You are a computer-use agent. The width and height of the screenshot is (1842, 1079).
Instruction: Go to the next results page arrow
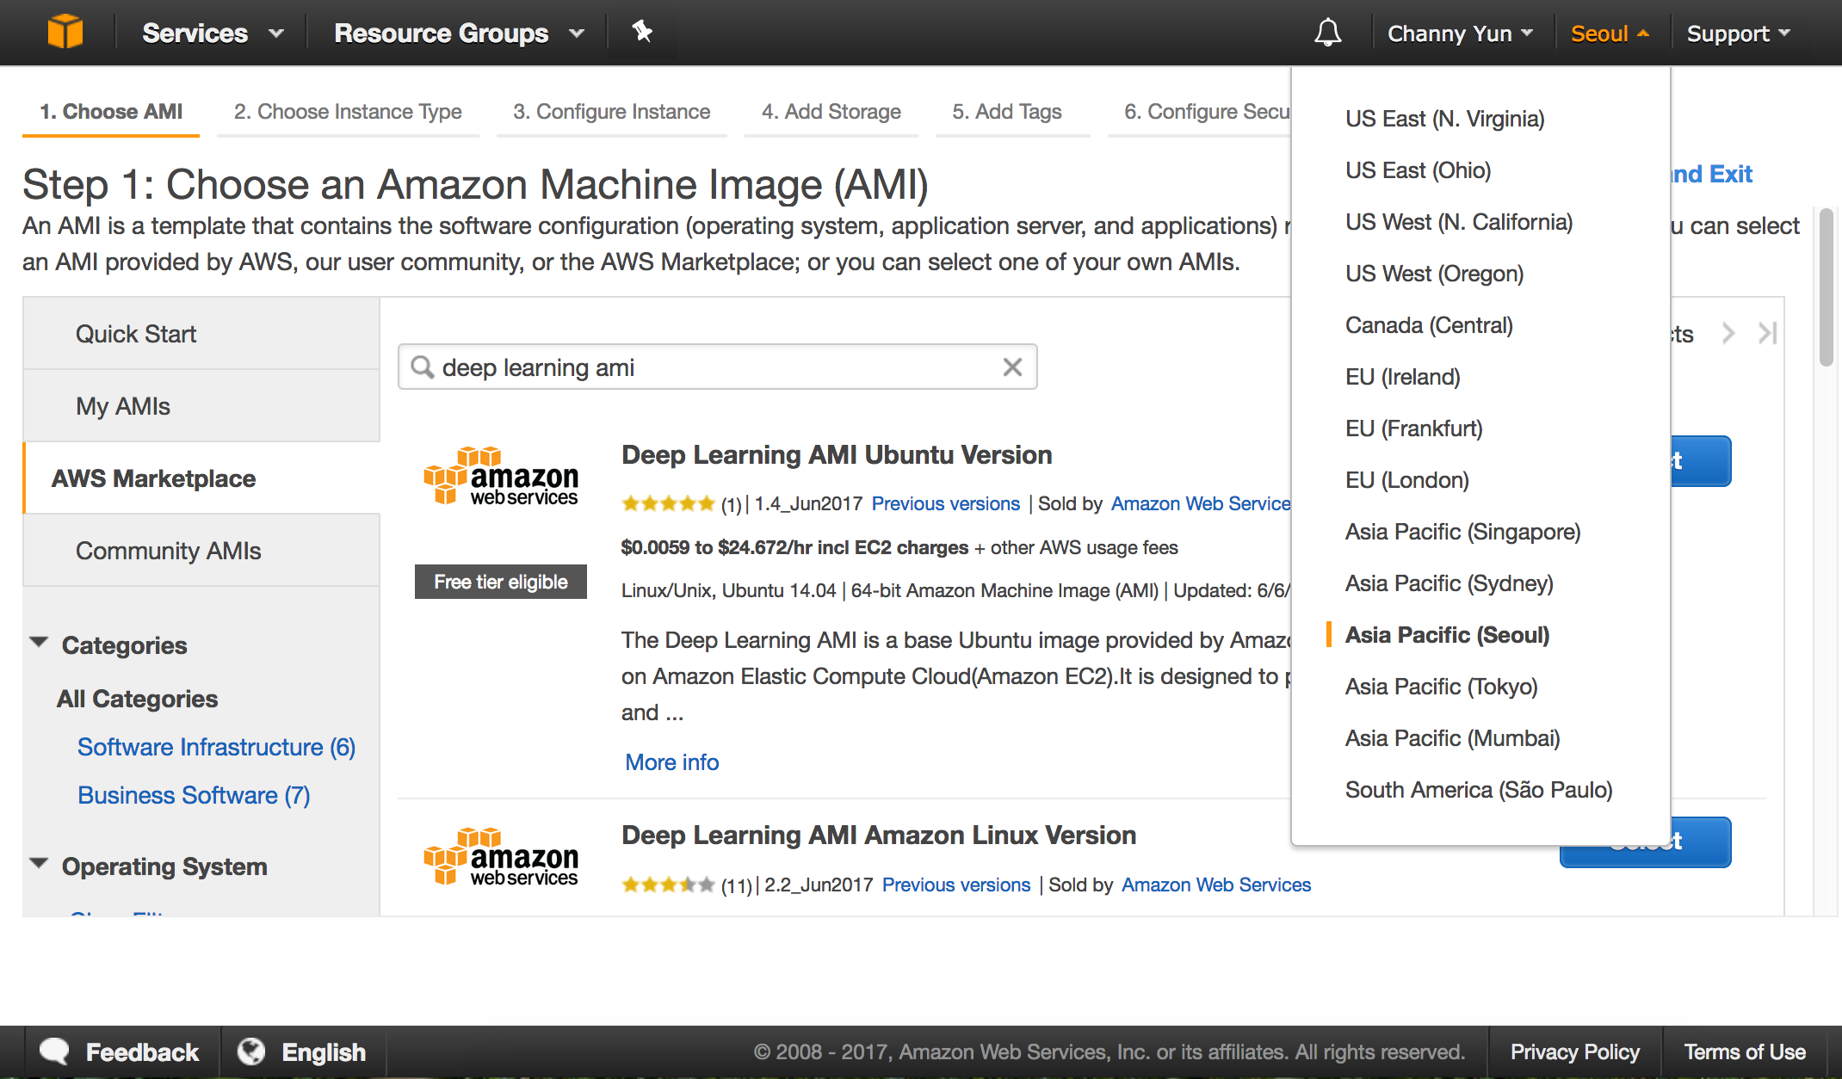[1728, 334]
